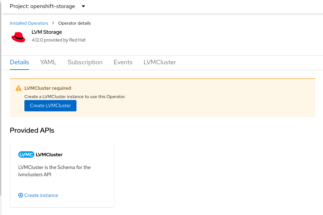323x215 pixels.
Task: Click the breadcrumb chevron separator
Action: [53, 23]
